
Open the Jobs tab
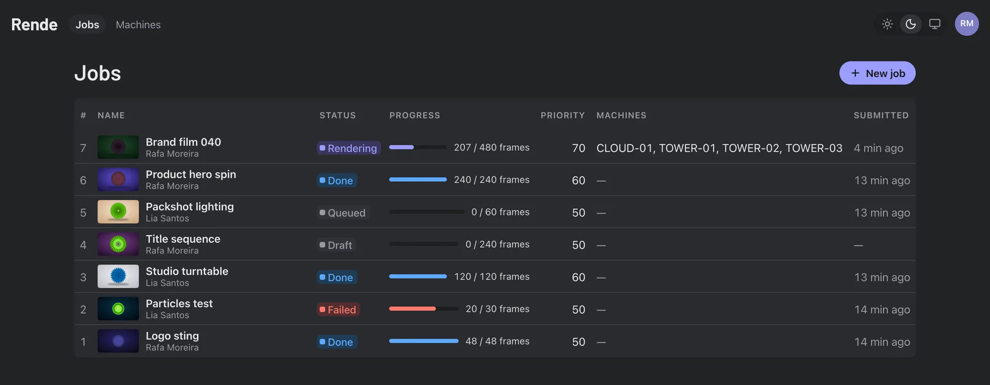(87, 25)
